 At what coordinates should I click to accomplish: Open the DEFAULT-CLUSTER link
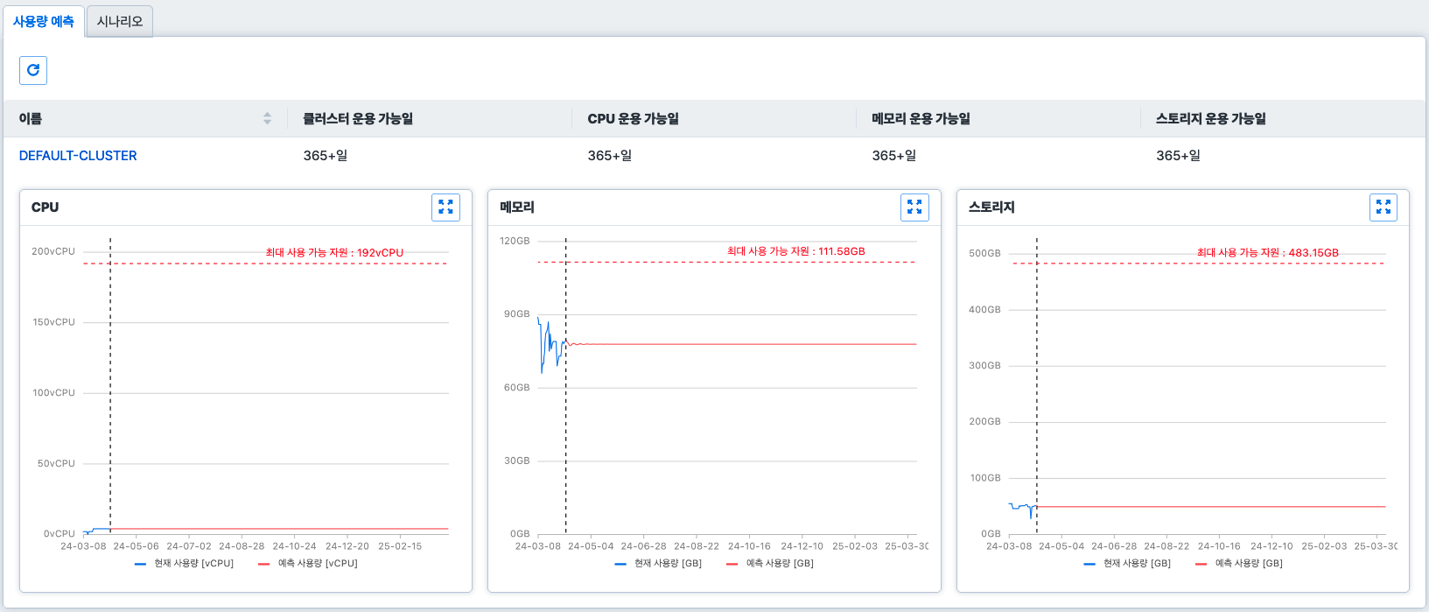tap(78, 156)
